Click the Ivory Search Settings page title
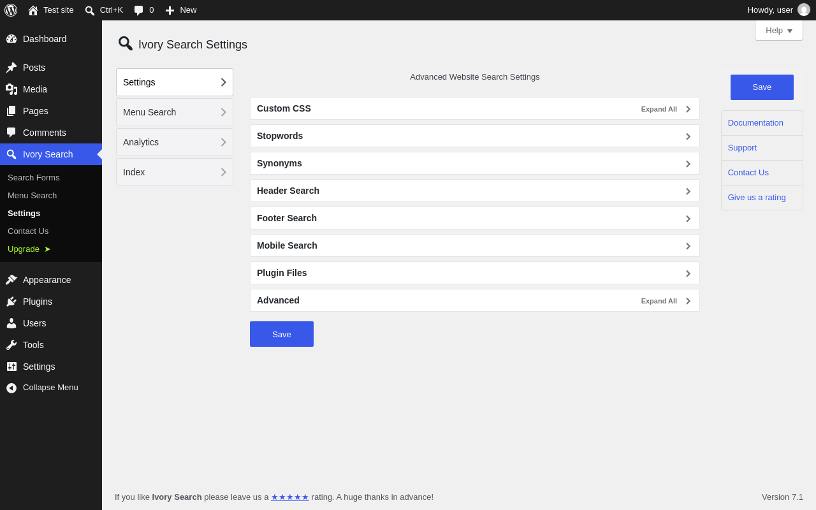816x510 pixels. (x=193, y=45)
